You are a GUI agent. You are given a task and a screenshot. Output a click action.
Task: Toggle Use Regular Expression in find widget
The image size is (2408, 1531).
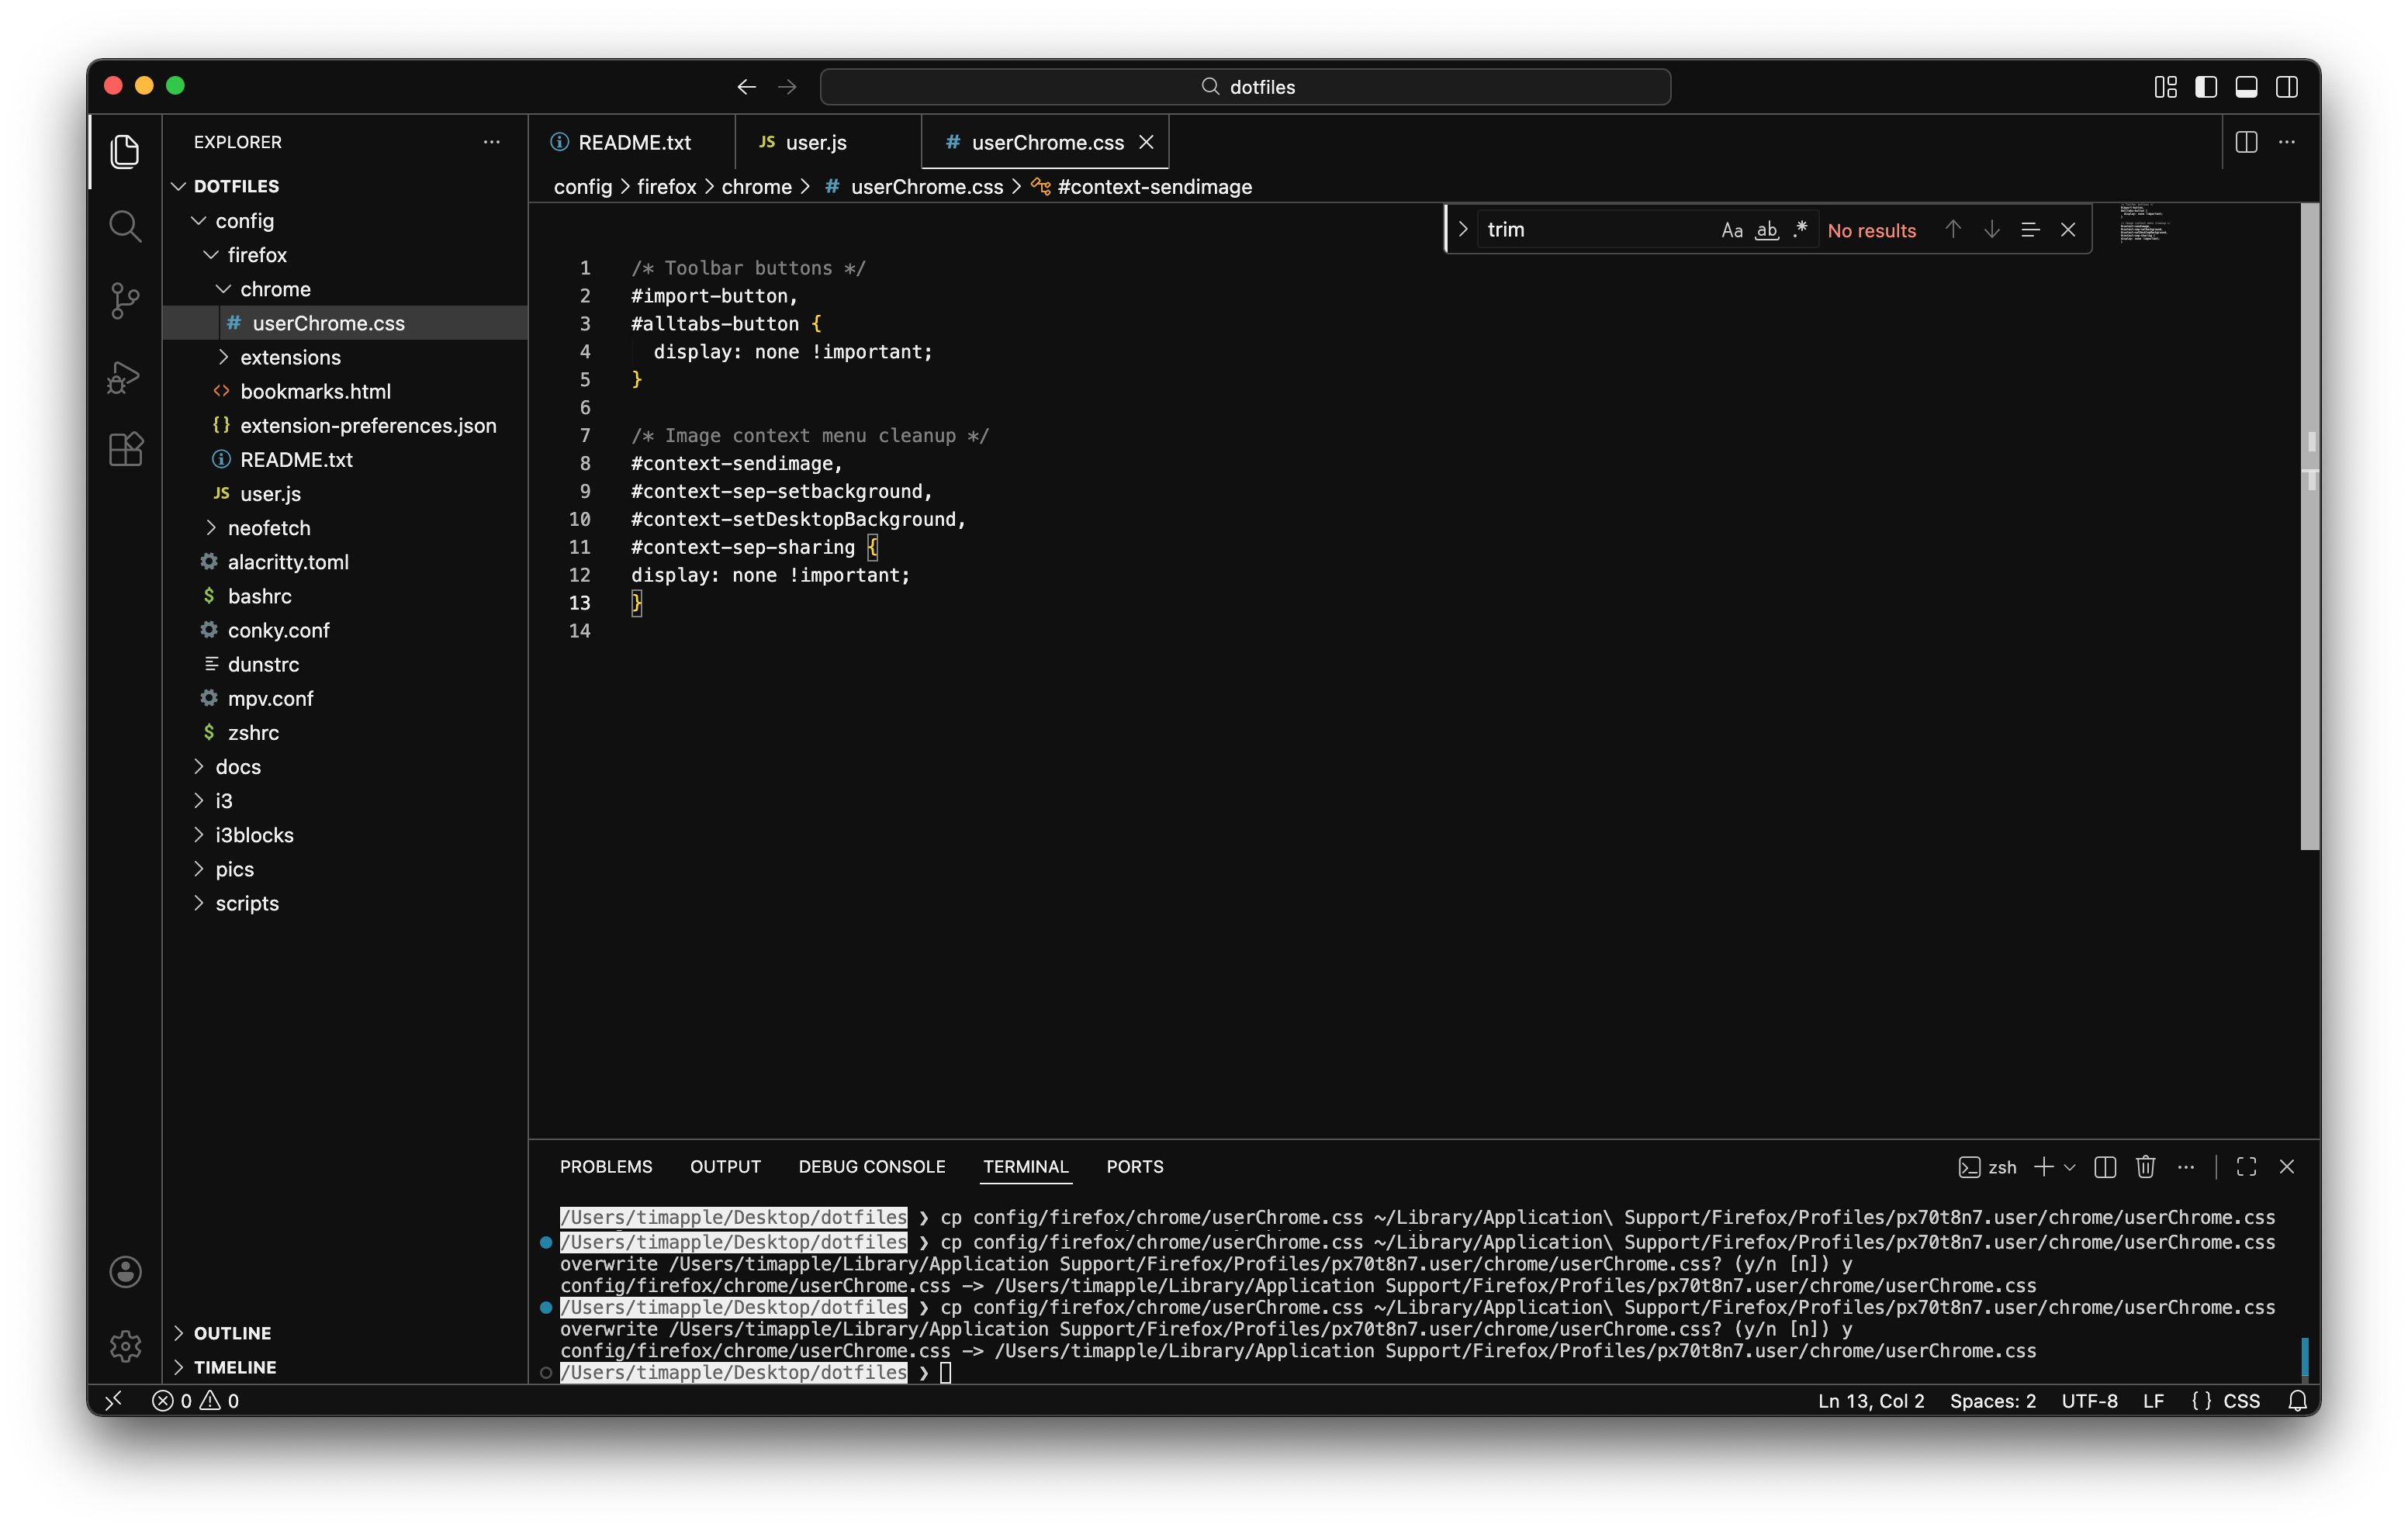pos(1801,230)
